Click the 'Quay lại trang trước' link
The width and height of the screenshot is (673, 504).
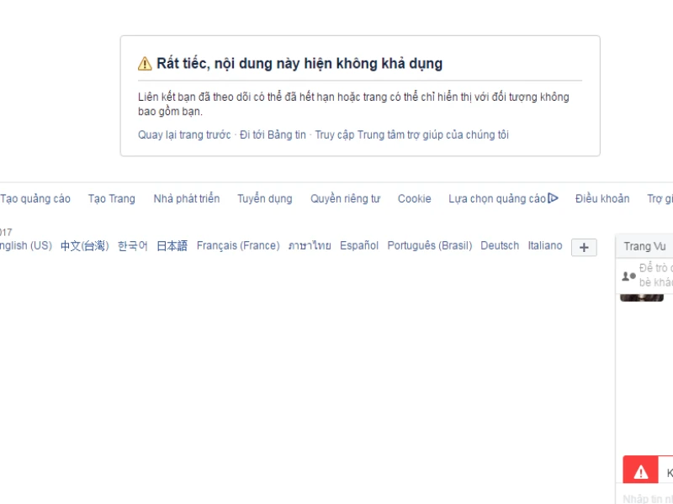(184, 135)
